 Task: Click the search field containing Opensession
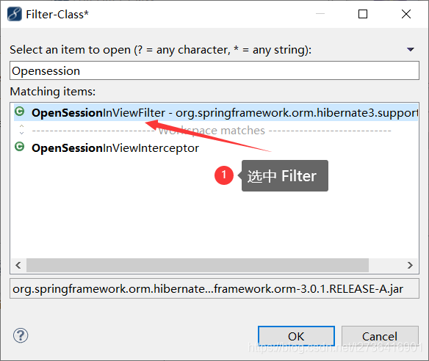coord(214,70)
